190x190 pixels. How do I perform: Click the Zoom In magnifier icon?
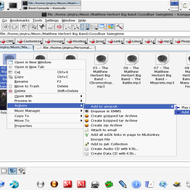point(67,27)
